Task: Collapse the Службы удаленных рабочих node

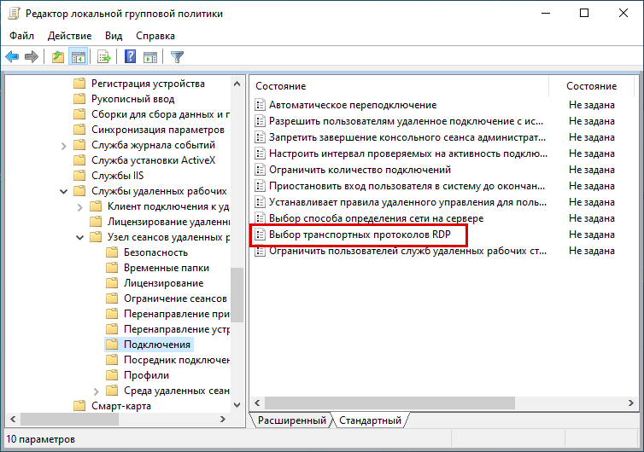Action: (64, 191)
